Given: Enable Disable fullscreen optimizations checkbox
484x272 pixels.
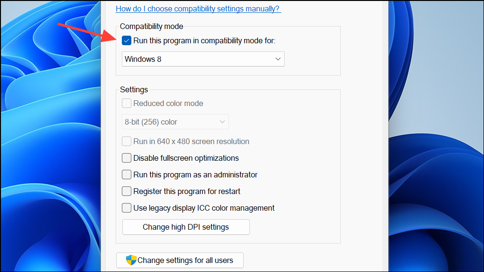Looking at the screenshot, I should [127, 158].
